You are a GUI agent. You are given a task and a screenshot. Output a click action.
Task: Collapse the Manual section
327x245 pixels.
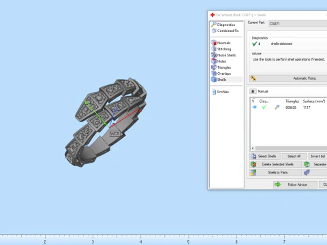point(253,91)
